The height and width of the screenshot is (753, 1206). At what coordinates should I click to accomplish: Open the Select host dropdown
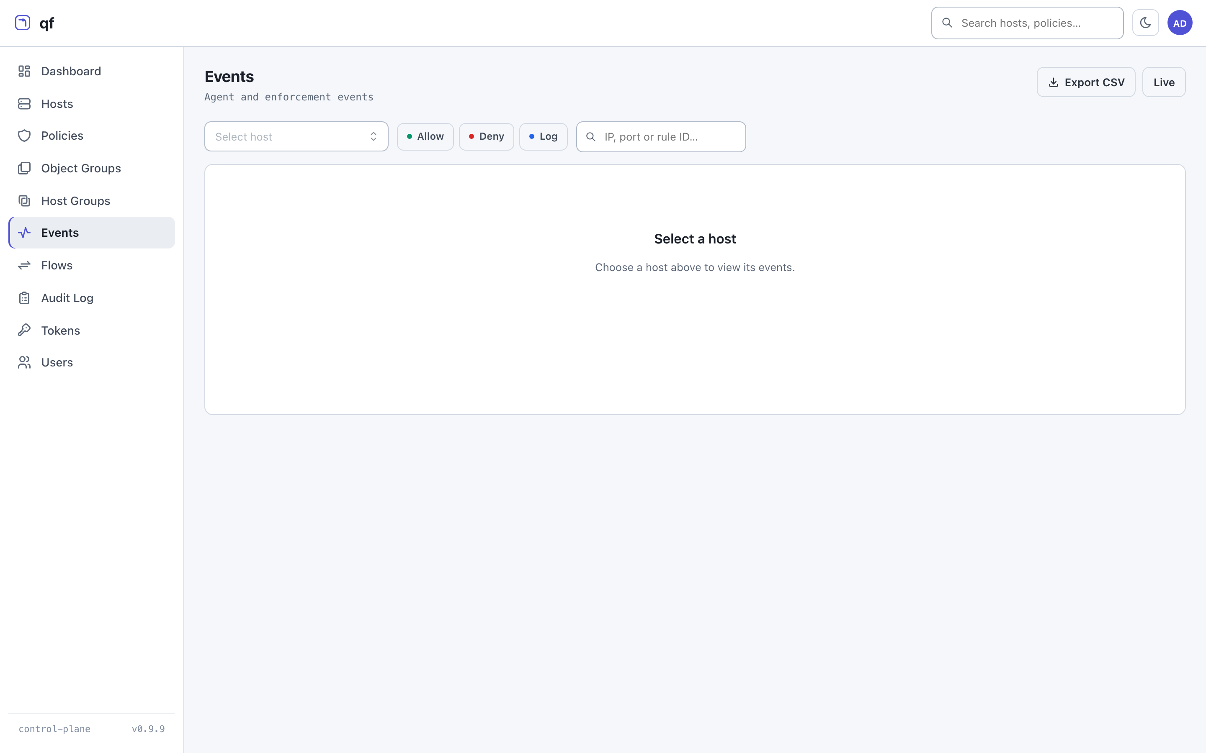coord(296,136)
